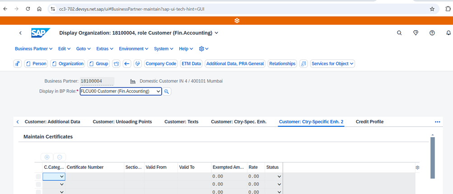Open the Goto menu
453x194 pixels.
(84, 49)
